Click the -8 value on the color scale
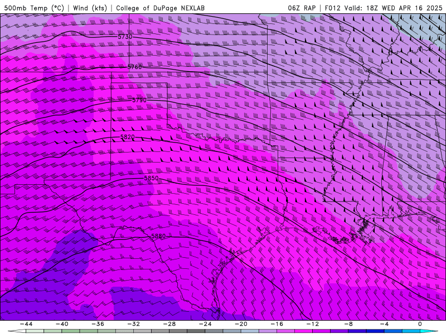This screenshot has height=334, width=446. 348,324
